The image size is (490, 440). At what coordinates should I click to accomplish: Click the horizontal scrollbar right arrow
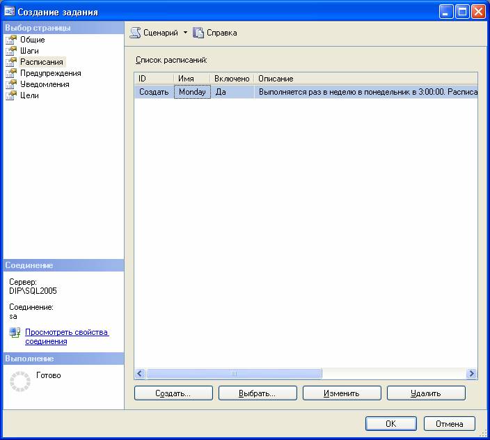click(x=472, y=374)
